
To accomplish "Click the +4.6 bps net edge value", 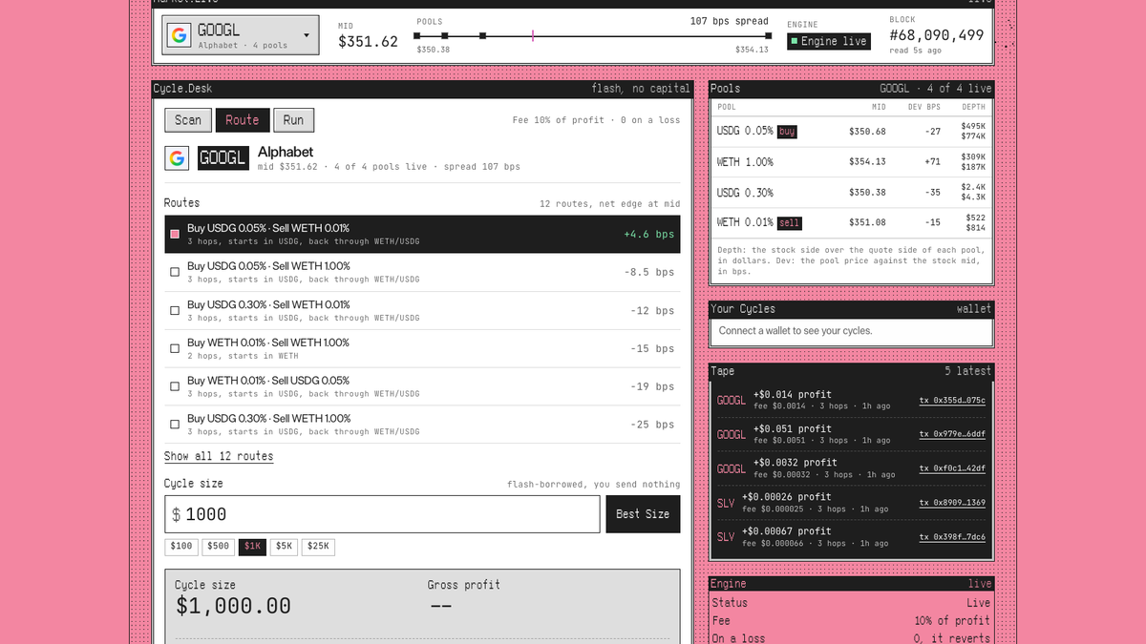I will click(x=648, y=234).
